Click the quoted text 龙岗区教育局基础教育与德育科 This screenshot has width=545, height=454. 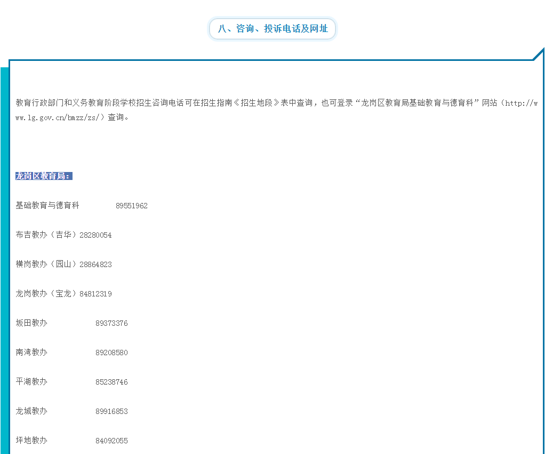[x=417, y=103]
